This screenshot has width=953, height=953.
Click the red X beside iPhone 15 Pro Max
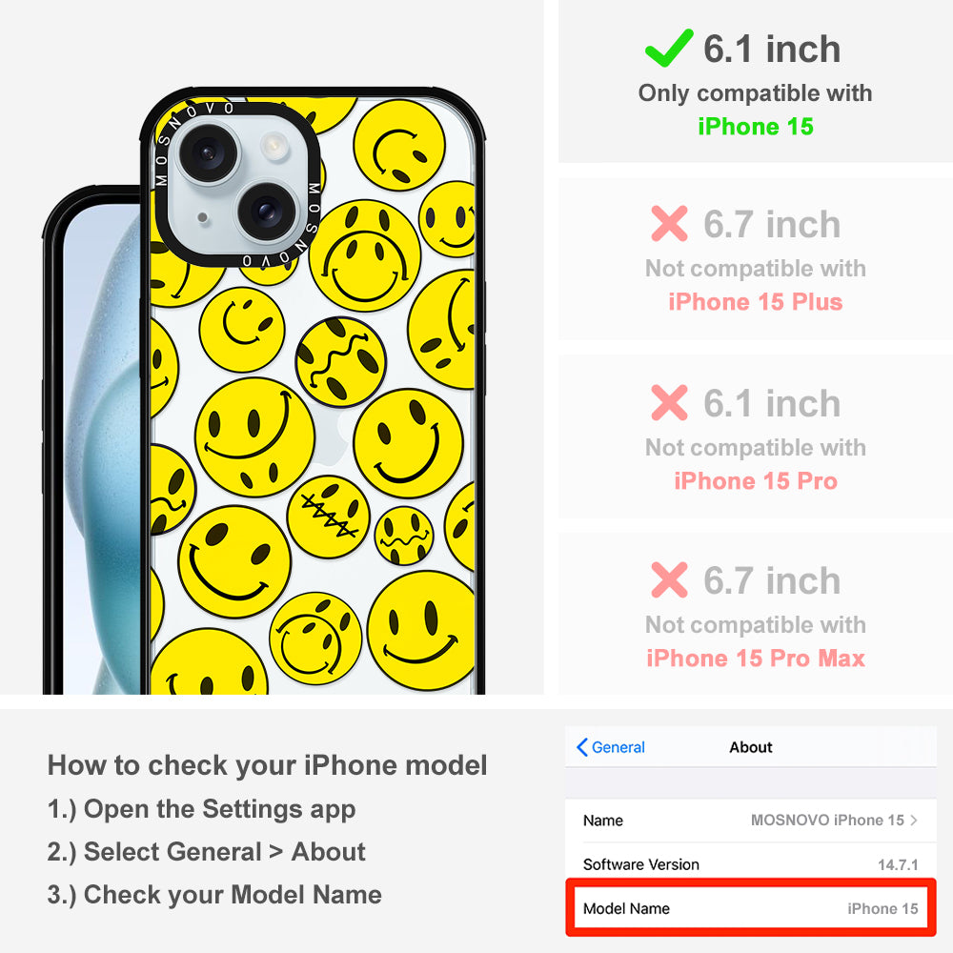point(669,579)
